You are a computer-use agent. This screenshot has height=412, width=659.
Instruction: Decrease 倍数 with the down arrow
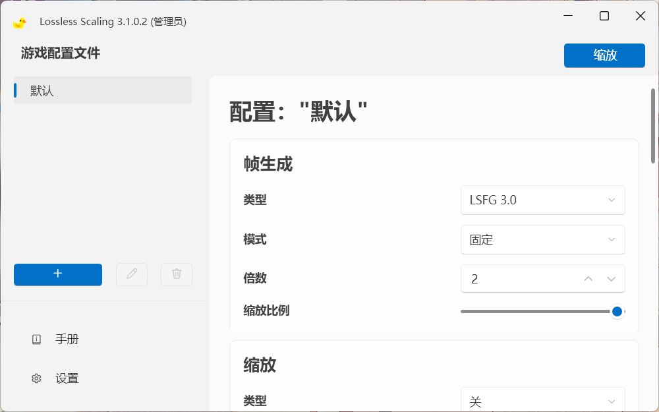pos(612,279)
